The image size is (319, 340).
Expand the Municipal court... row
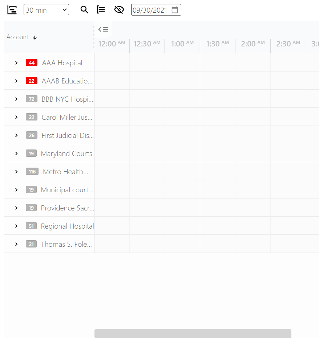point(16,190)
